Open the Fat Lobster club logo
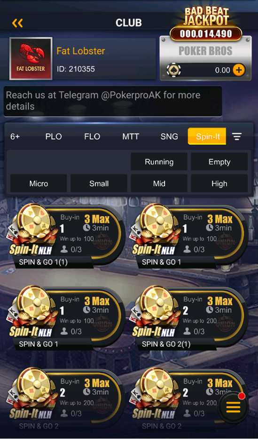258x439 pixels. (x=31, y=58)
